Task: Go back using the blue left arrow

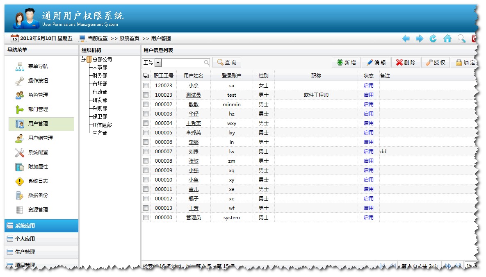Action: [x=406, y=38]
